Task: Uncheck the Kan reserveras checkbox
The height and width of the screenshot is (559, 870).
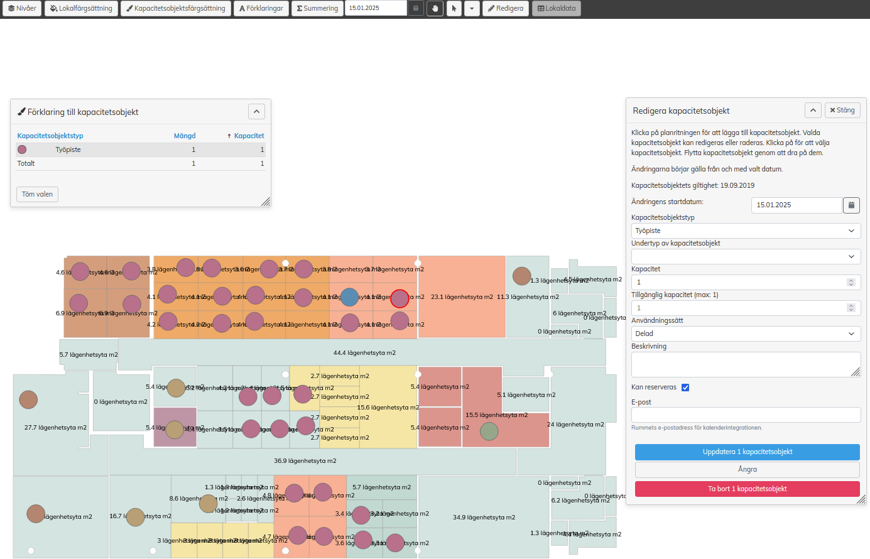Action: [685, 388]
